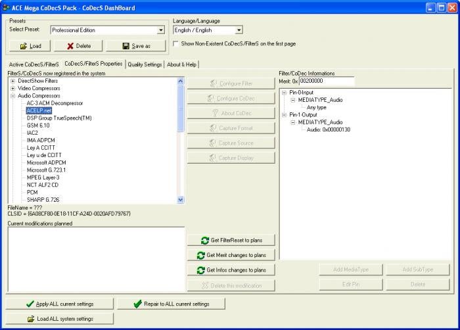Screen dimensions: 460x330
Task: Click the codec list scroll down arrow
Action: (181, 200)
